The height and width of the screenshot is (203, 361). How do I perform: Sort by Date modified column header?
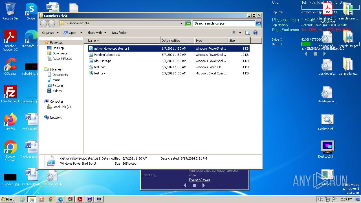tap(177, 41)
